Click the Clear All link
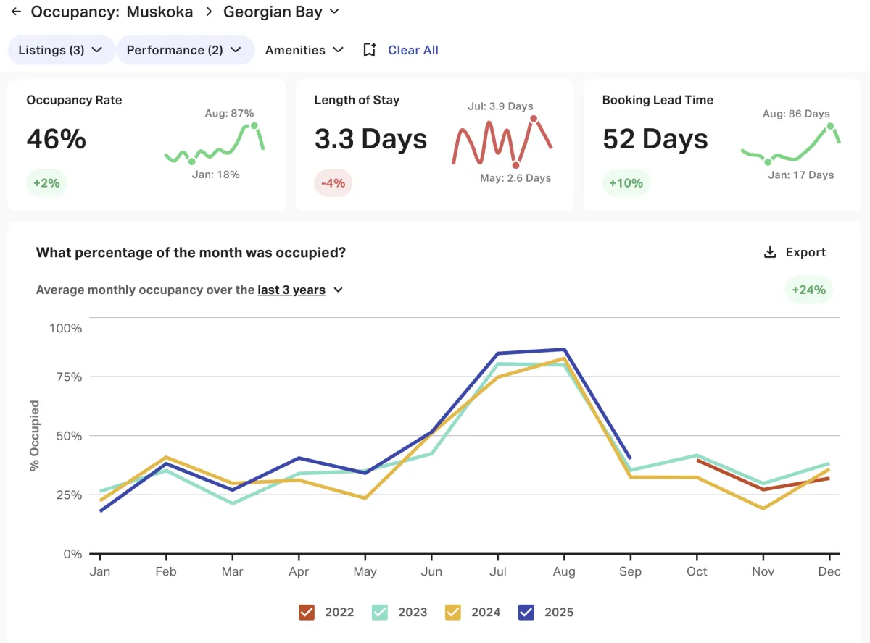This screenshot has width=870, height=643. coord(413,50)
